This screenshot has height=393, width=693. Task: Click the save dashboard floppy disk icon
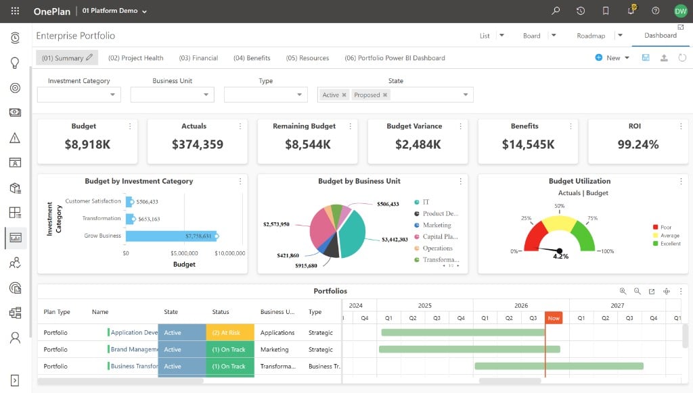pos(646,58)
